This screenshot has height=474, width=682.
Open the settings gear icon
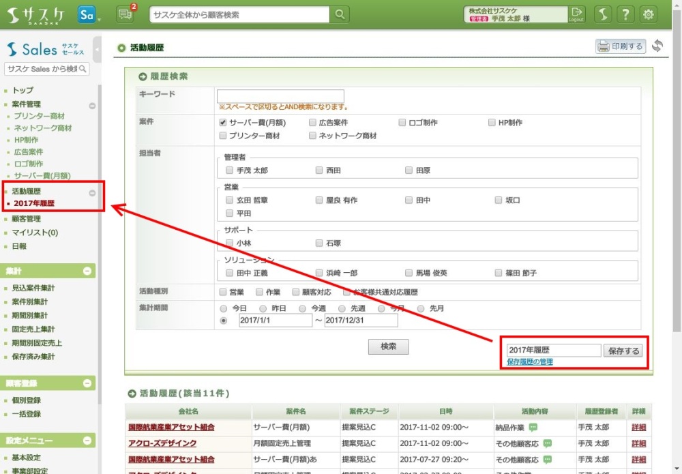coord(649,14)
